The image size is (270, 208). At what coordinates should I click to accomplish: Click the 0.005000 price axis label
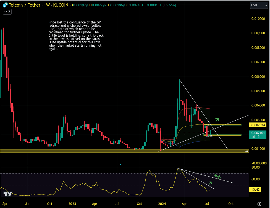(x=258, y=91)
